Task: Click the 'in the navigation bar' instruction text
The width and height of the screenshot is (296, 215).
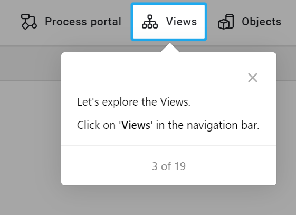Action: point(208,125)
